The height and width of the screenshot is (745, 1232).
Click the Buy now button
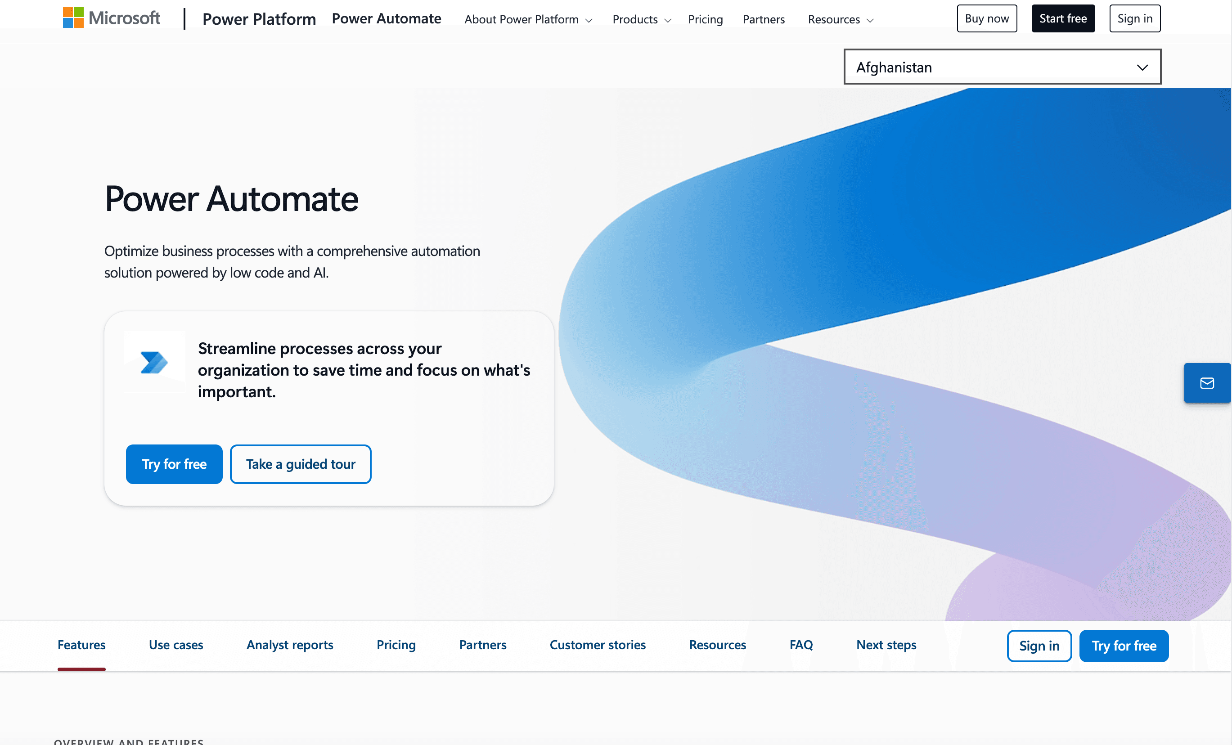[986, 18]
